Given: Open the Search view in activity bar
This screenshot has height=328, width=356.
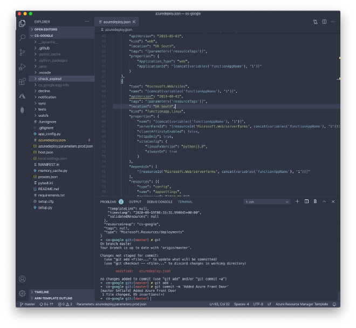Looking at the screenshot, I should [x=22, y=37].
